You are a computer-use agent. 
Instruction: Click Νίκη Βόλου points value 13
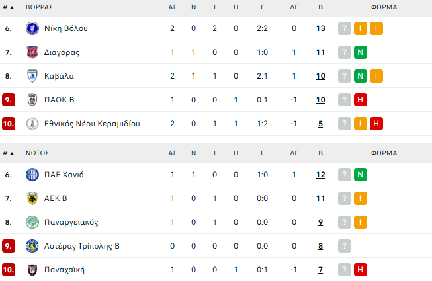tap(320, 28)
